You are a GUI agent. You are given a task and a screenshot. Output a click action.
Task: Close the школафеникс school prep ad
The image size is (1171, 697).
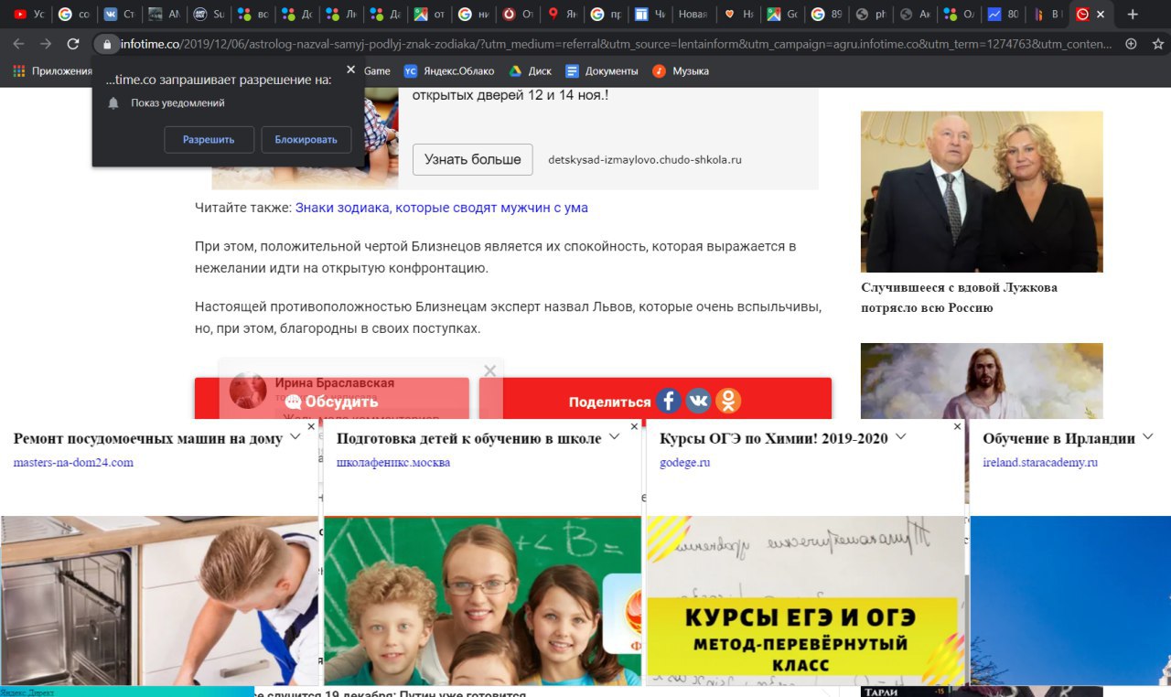coord(635,426)
